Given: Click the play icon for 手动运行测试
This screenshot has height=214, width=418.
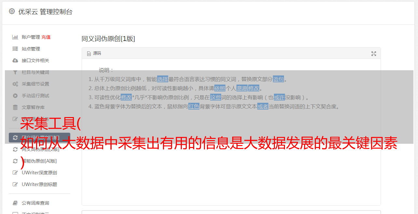Looking at the screenshot, I should [15, 96].
